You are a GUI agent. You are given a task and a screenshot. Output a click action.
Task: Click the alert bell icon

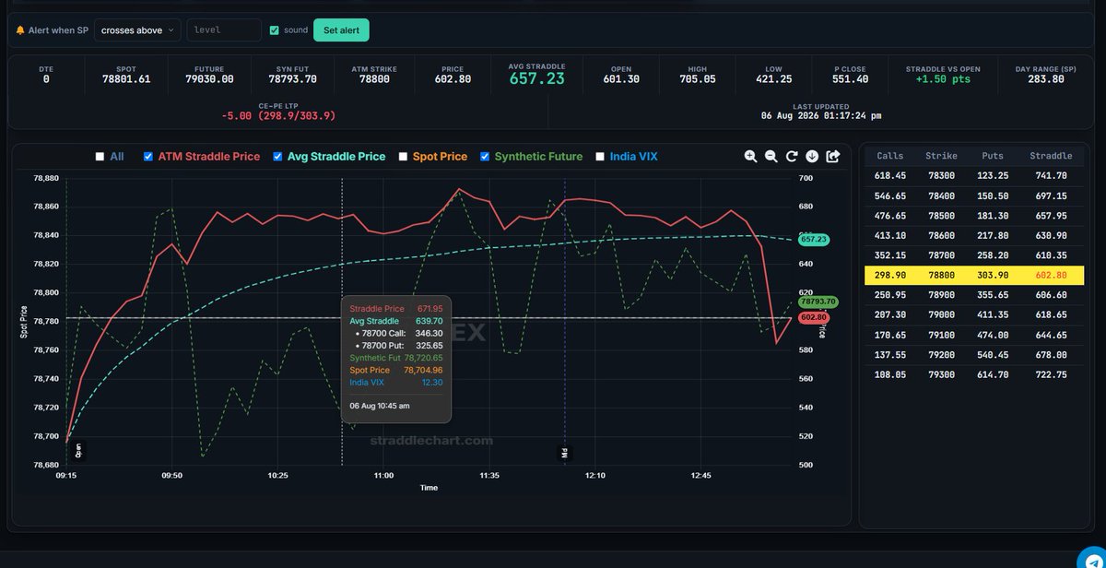pyautogui.click(x=20, y=30)
